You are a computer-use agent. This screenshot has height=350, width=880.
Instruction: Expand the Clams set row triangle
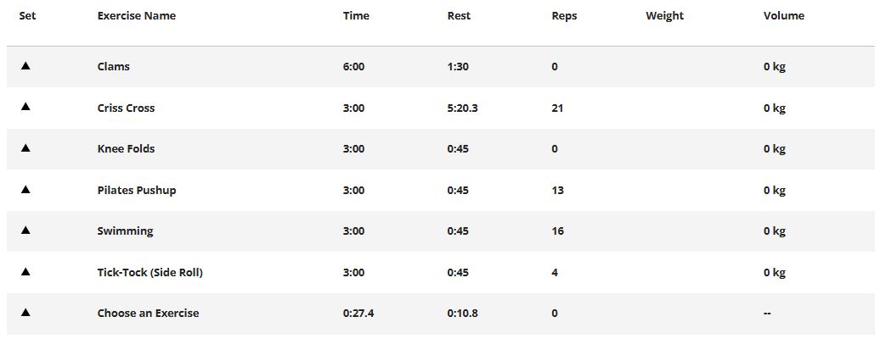(x=25, y=66)
